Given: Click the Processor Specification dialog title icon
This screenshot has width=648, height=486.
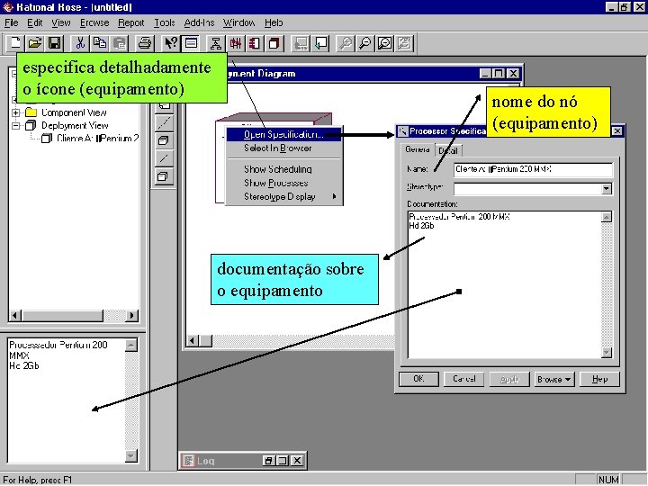Looking at the screenshot, I should pos(402,131).
